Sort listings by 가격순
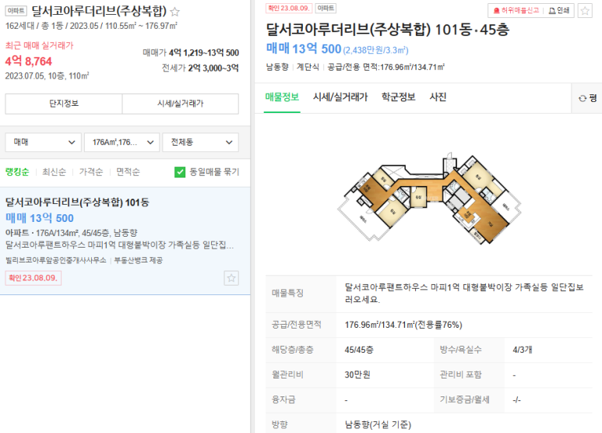602x433 pixels. tap(91, 172)
